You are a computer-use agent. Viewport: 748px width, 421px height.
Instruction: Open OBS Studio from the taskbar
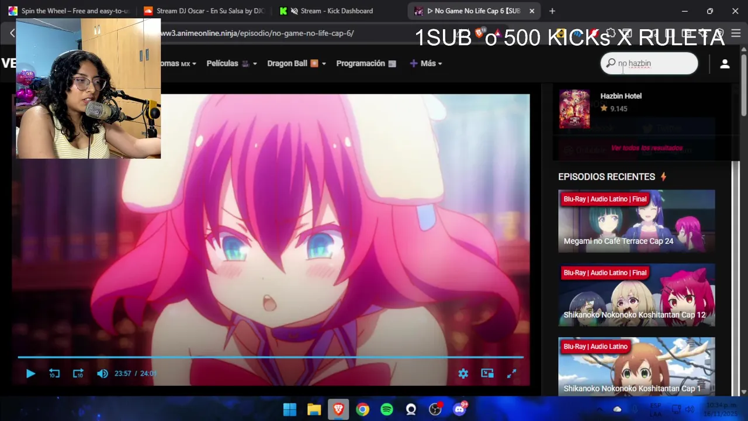pos(435,409)
